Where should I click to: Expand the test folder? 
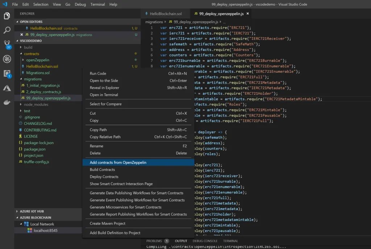click(x=21, y=111)
